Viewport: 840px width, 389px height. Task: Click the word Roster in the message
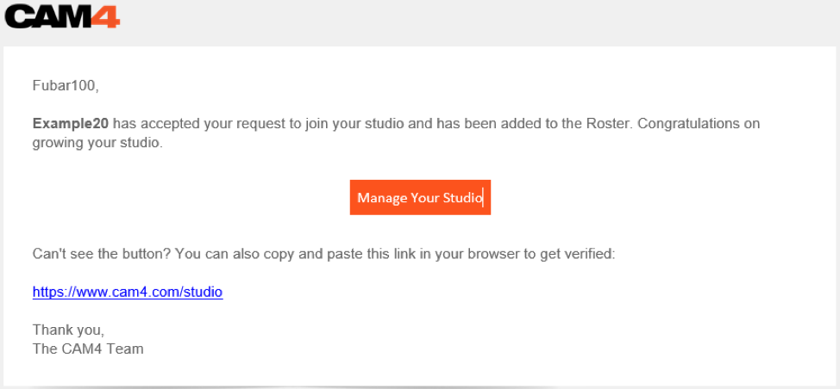point(611,123)
